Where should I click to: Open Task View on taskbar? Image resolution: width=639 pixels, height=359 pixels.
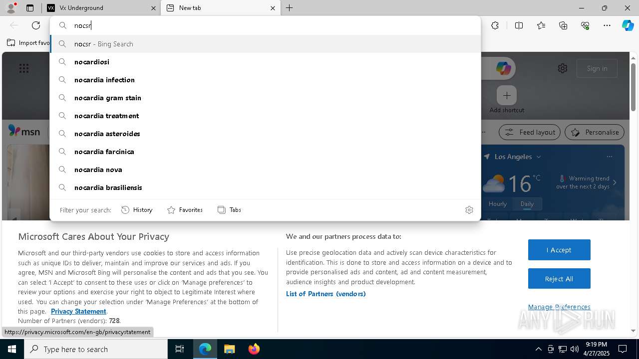tap(180, 349)
